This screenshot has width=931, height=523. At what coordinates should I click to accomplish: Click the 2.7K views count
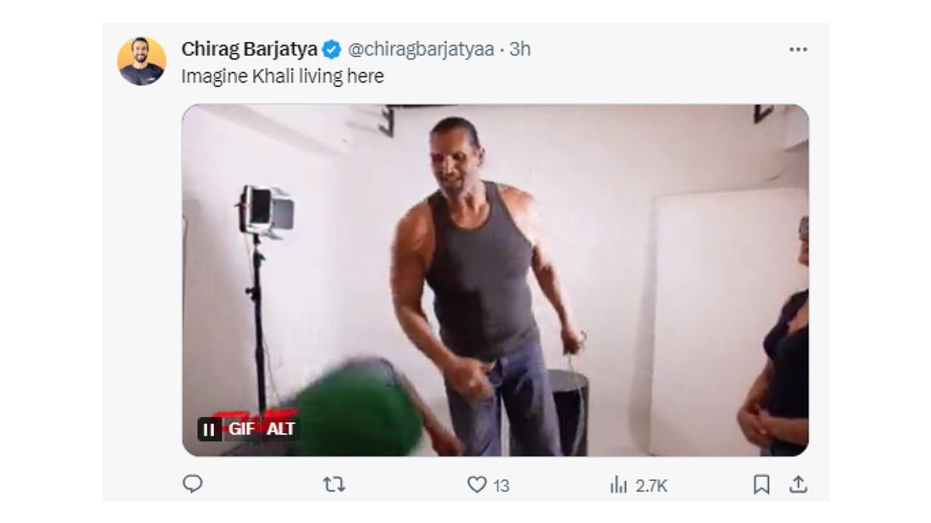click(652, 485)
